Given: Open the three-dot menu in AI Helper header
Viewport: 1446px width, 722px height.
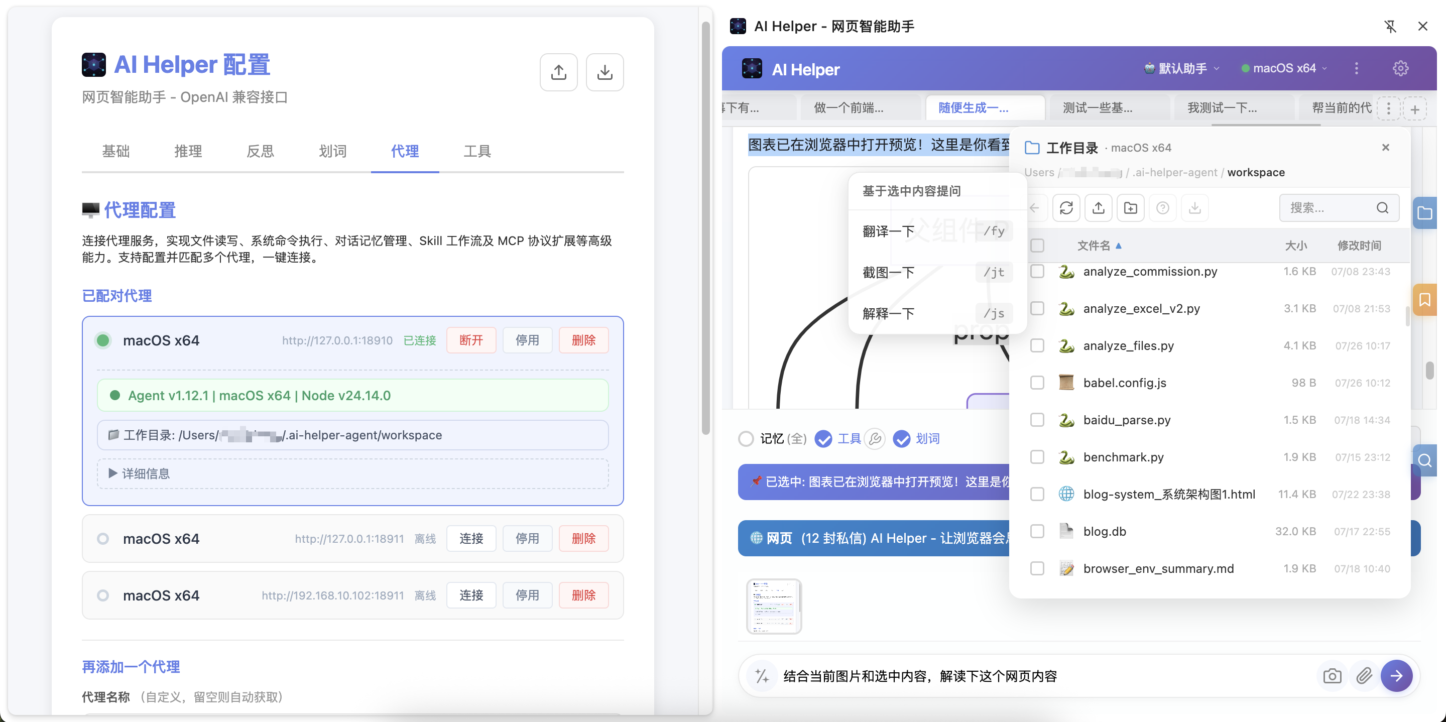Looking at the screenshot, I should tap(1357, 68).
